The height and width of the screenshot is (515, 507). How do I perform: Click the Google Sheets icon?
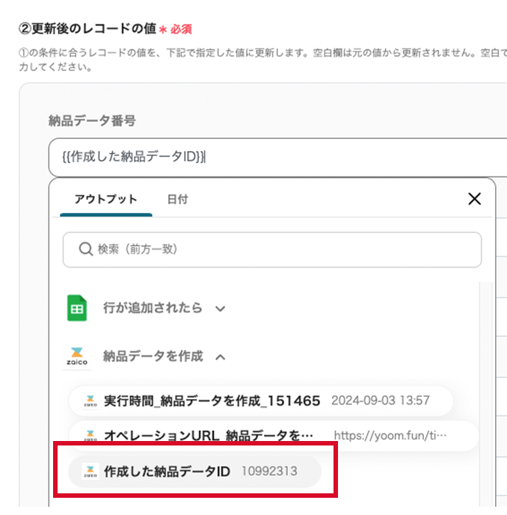(x=77, y=308)
